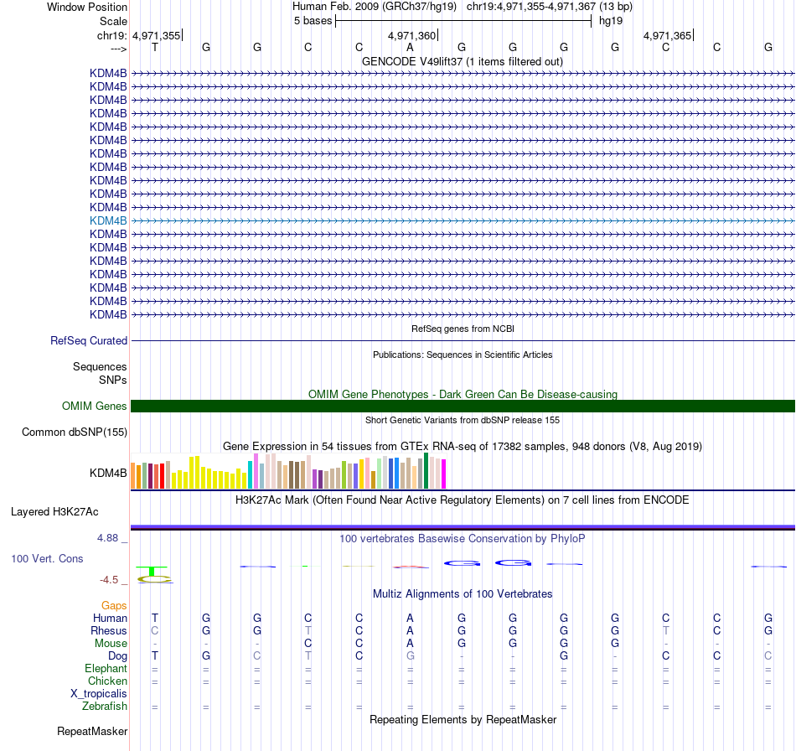This screenshot has height=751, width=796.
Task: Select the Zebrafish alignment row label
Action: point(105,706)
